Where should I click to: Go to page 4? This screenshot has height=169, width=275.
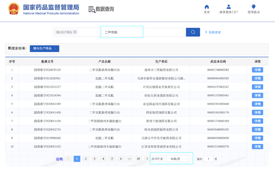click(103, 159)
